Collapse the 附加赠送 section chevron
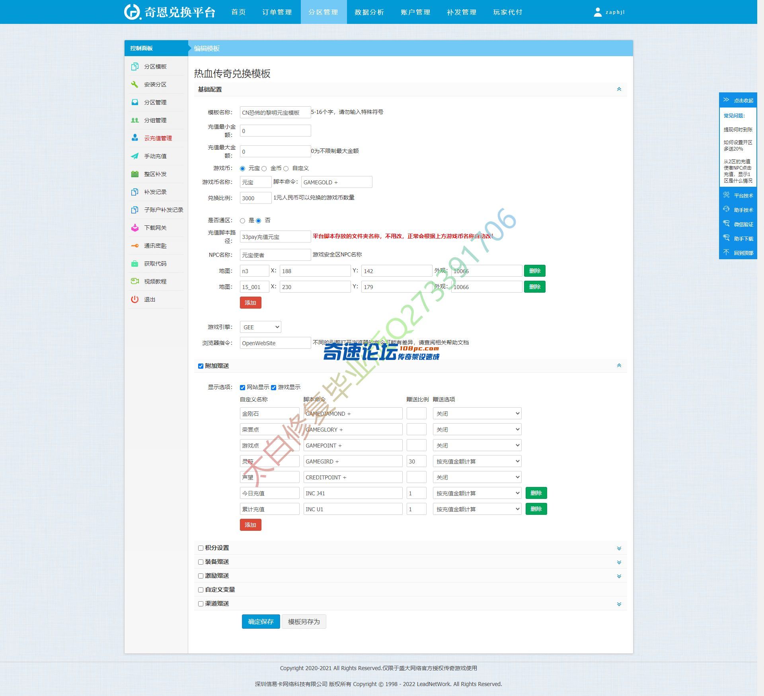 [x=619, y=366]
